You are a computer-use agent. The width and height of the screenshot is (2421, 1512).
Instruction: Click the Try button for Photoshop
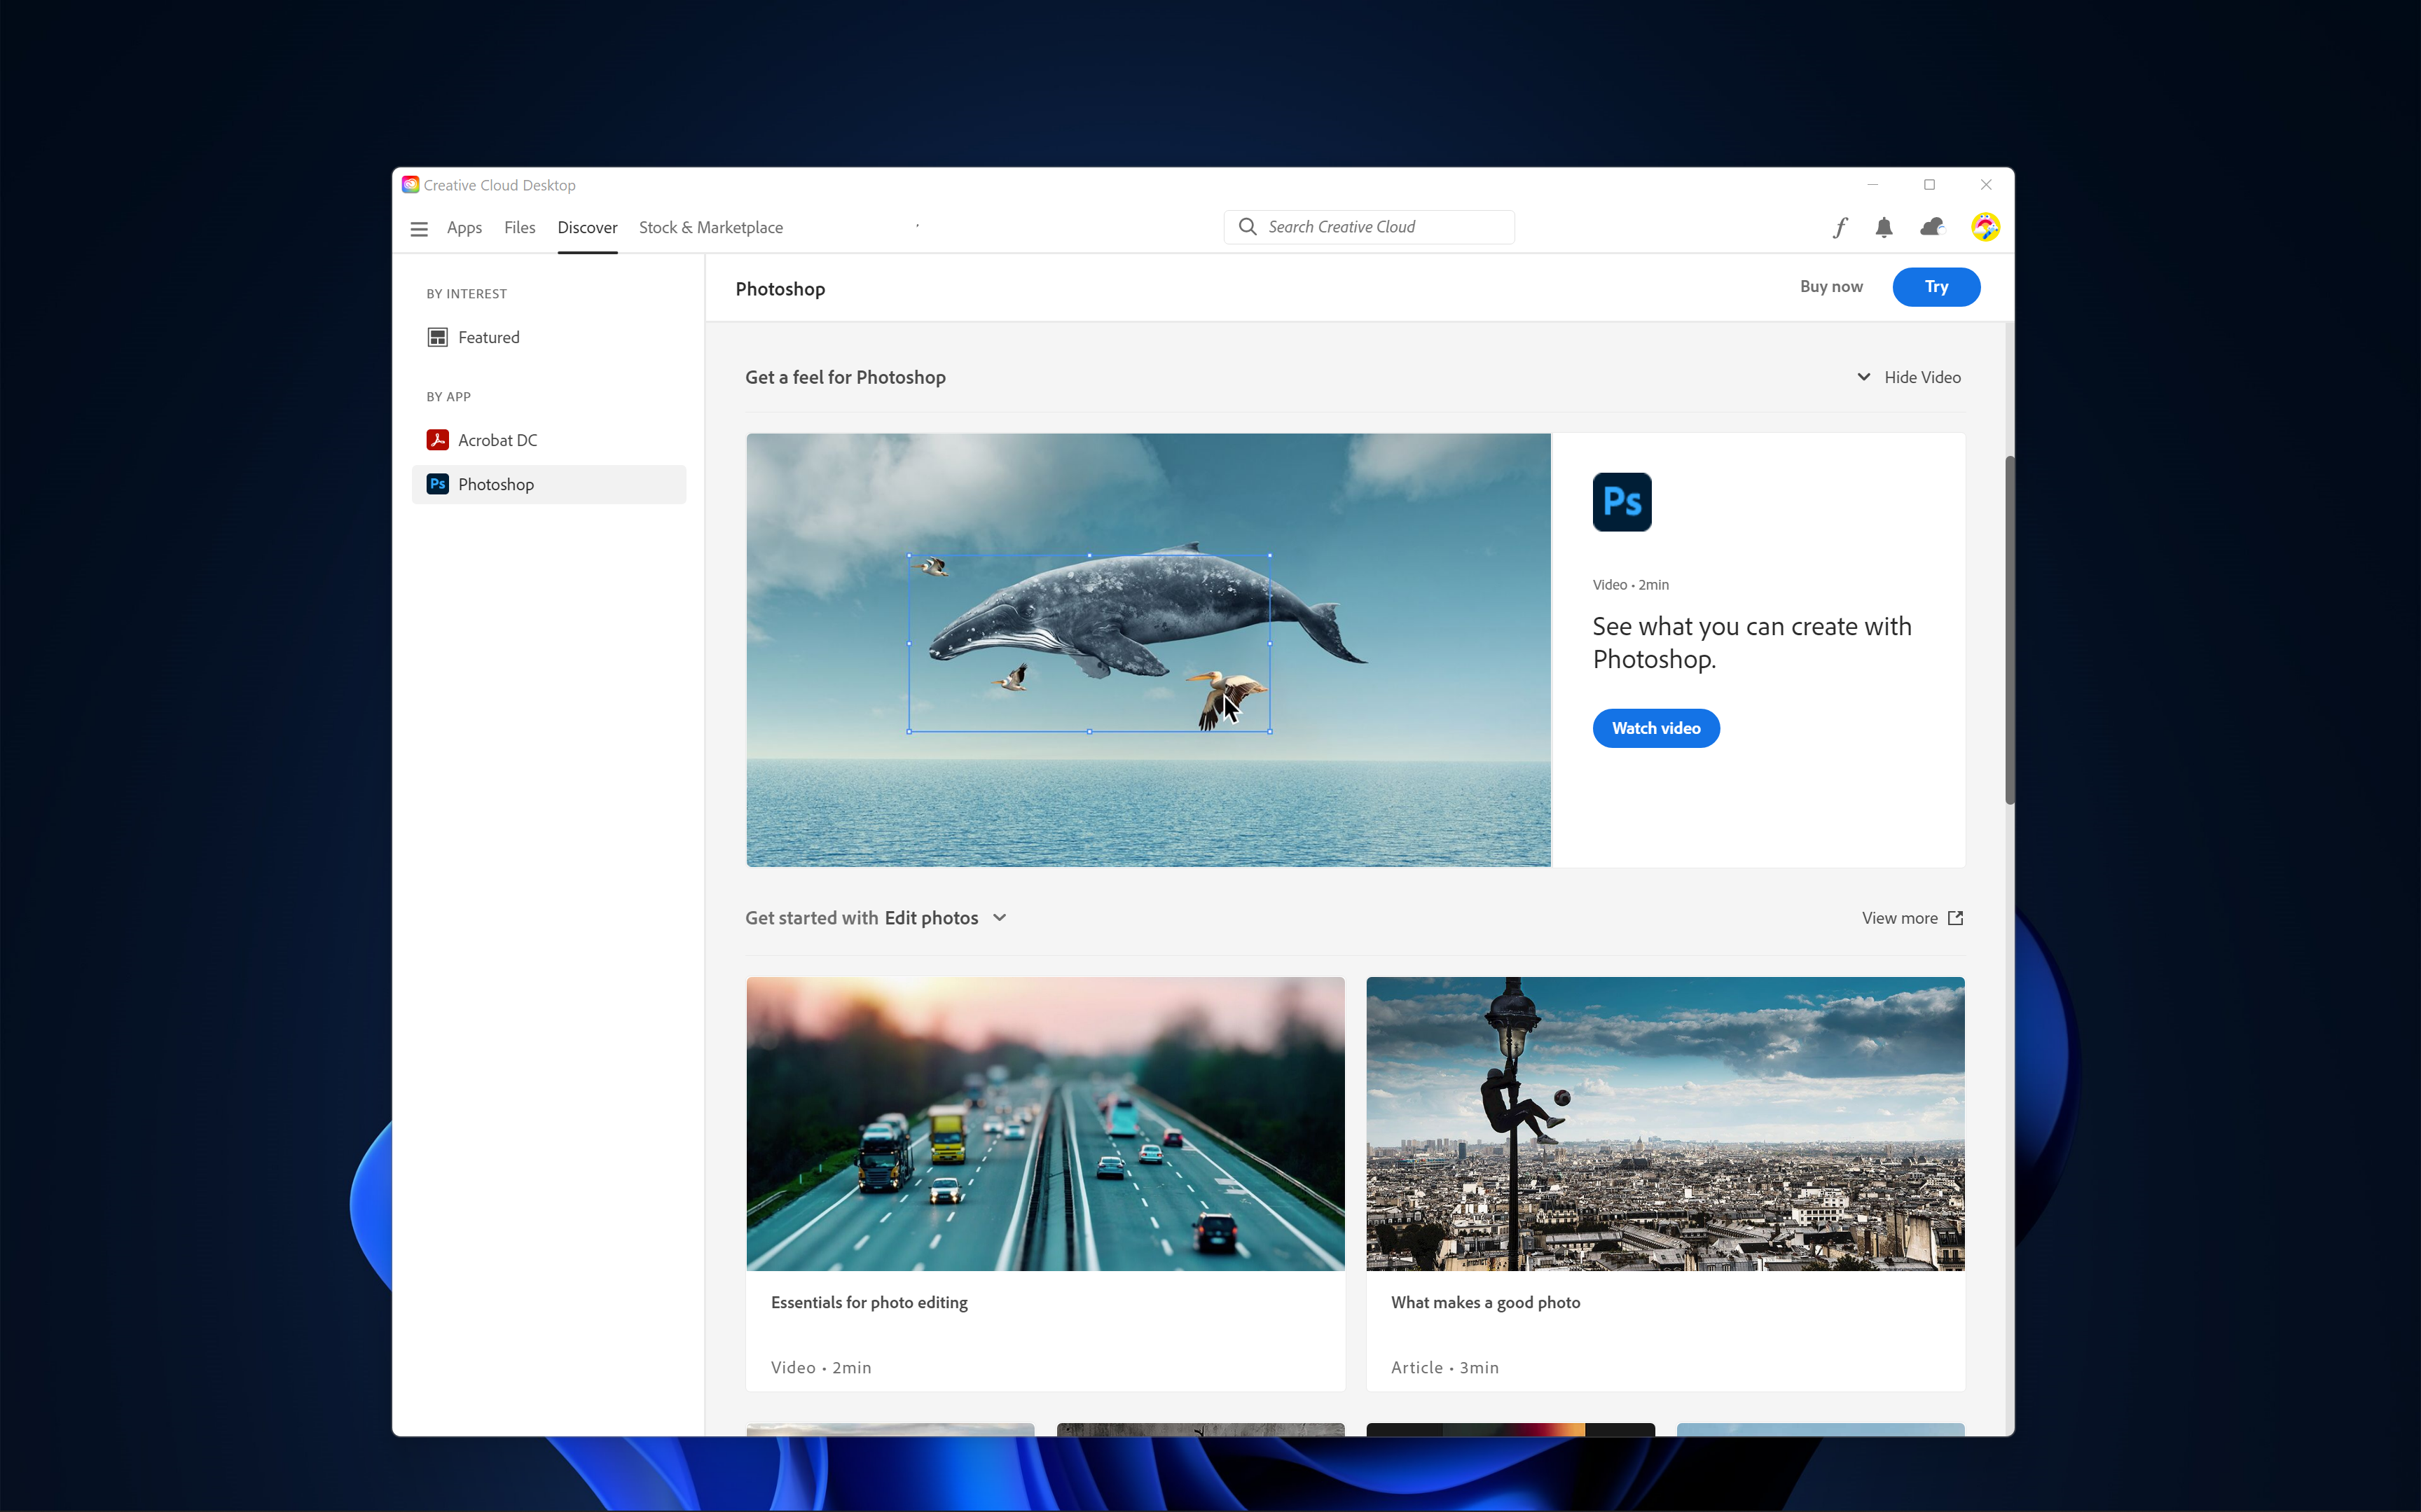1935,287
